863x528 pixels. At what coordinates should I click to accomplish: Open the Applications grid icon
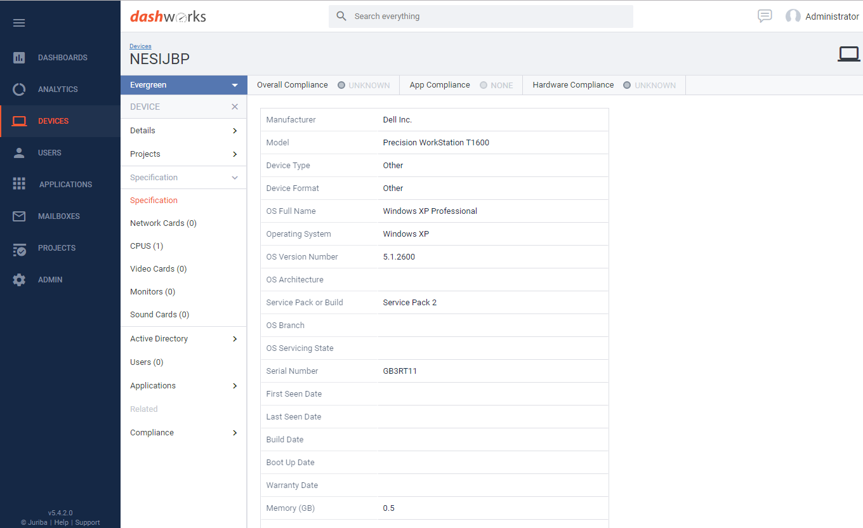pos(19,184)
